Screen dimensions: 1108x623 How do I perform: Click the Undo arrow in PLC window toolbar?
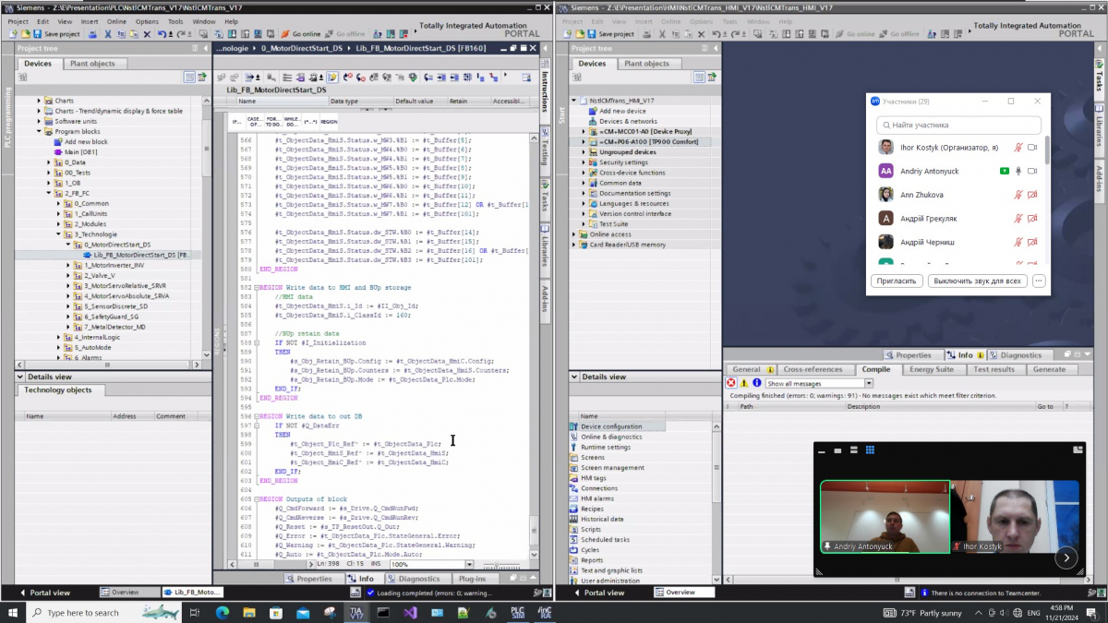click(162, 34)
